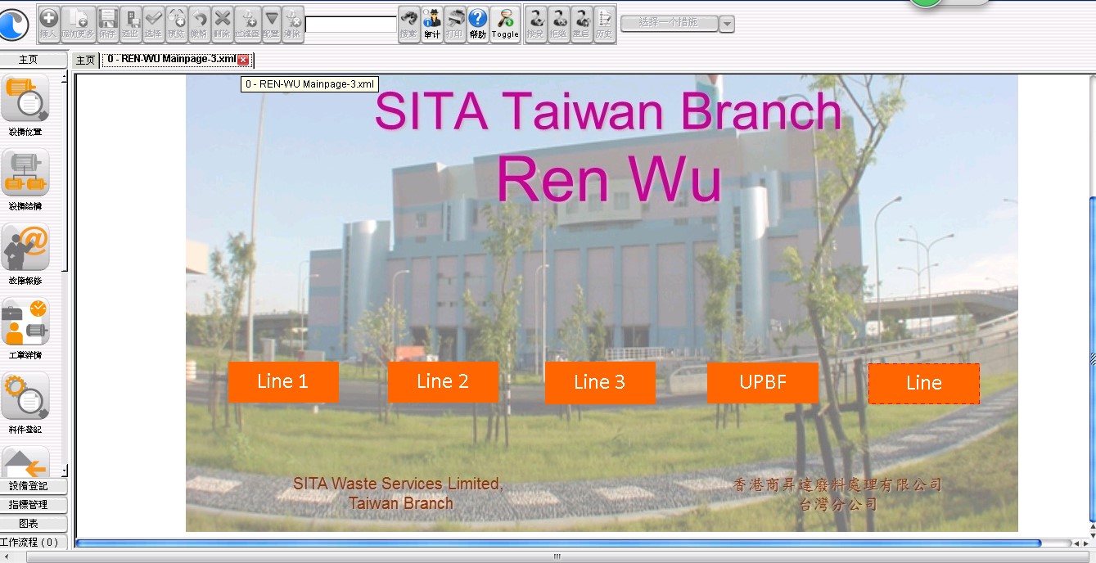The height and width of the screenshot is (563, 1096).
Task: Click the Search (搜索) binoculars icon
Action: 408,24
